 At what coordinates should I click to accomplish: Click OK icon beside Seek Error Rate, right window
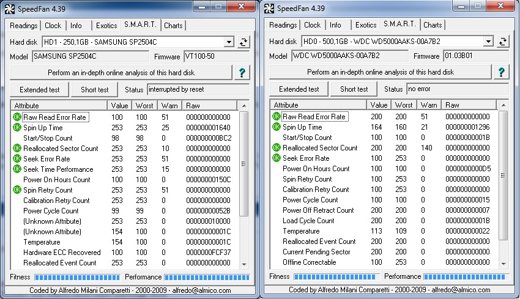pos(277,158)
